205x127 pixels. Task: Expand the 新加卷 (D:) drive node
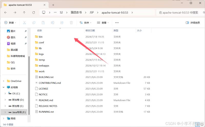5,100
